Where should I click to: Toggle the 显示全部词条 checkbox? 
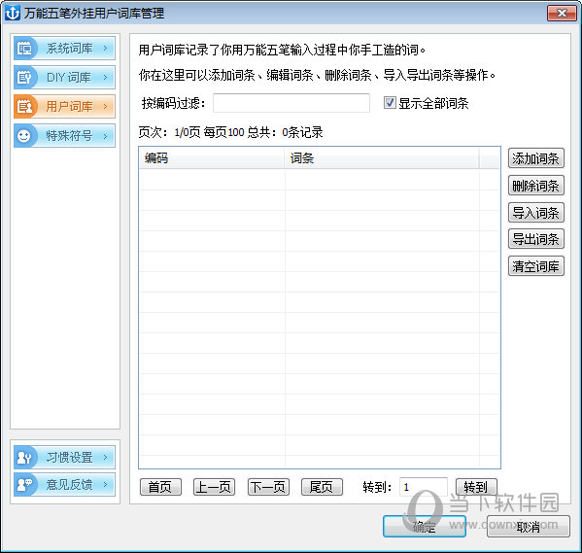[390, 102]
